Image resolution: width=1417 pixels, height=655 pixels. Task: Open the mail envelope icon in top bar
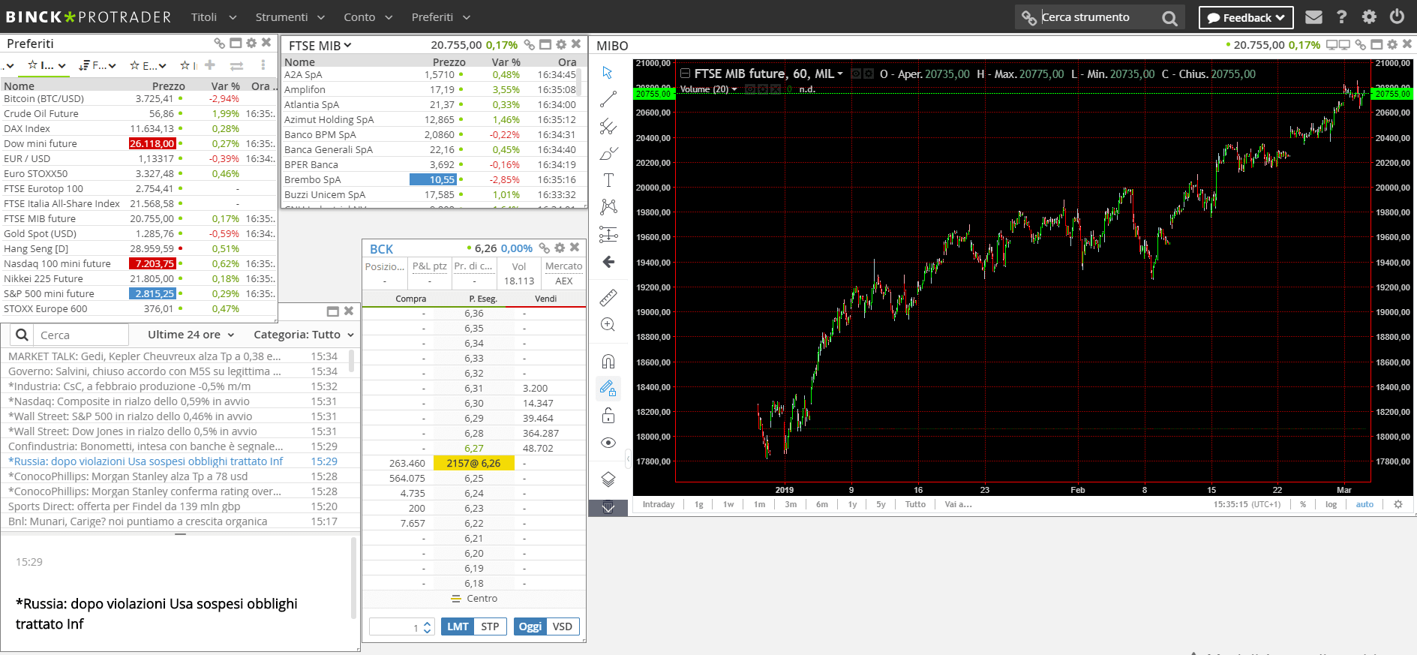click(1313, 17)
